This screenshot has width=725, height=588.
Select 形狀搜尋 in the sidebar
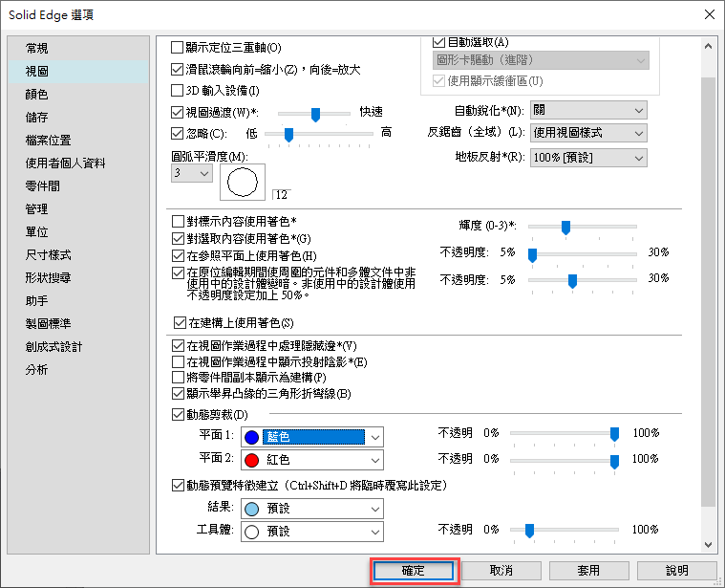click(x=48, y=277)
